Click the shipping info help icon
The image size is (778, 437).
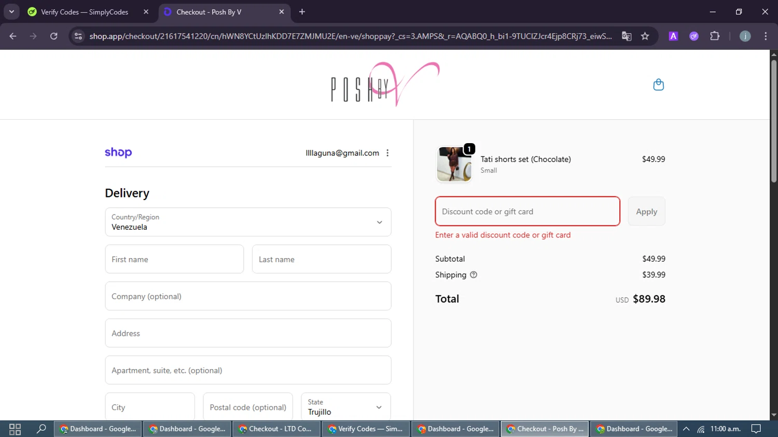pyautogui.click(x=474, y=275)
